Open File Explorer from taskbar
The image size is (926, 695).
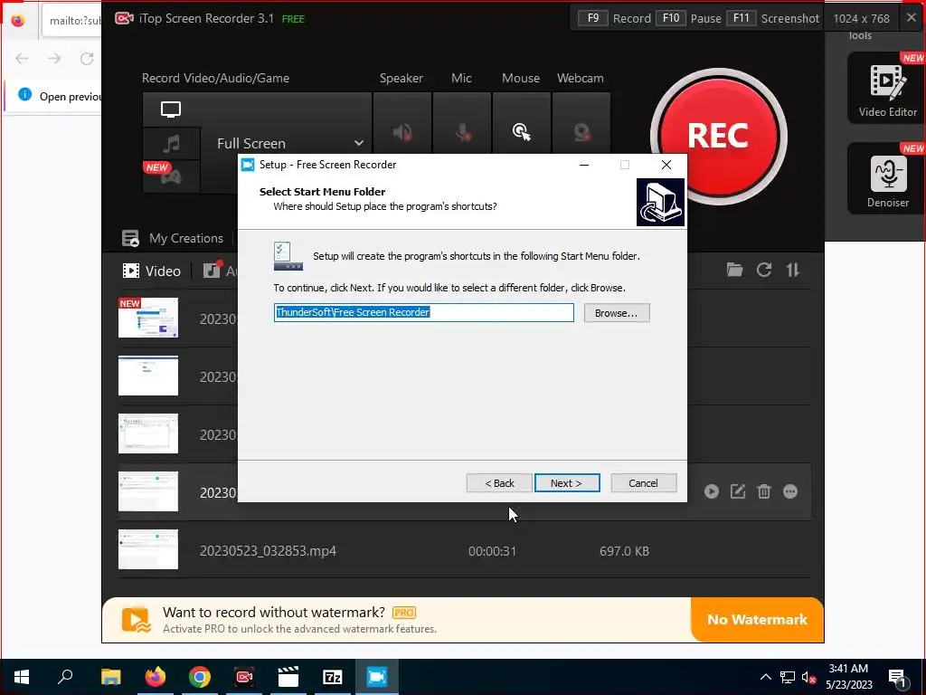tap(110, 677)
